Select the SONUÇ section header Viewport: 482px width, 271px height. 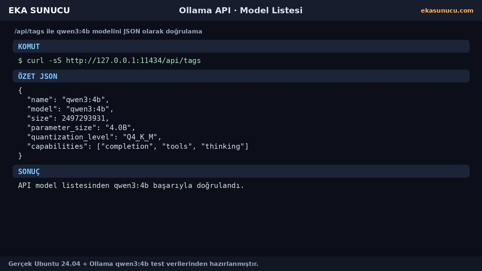click(x=241, y=171)
